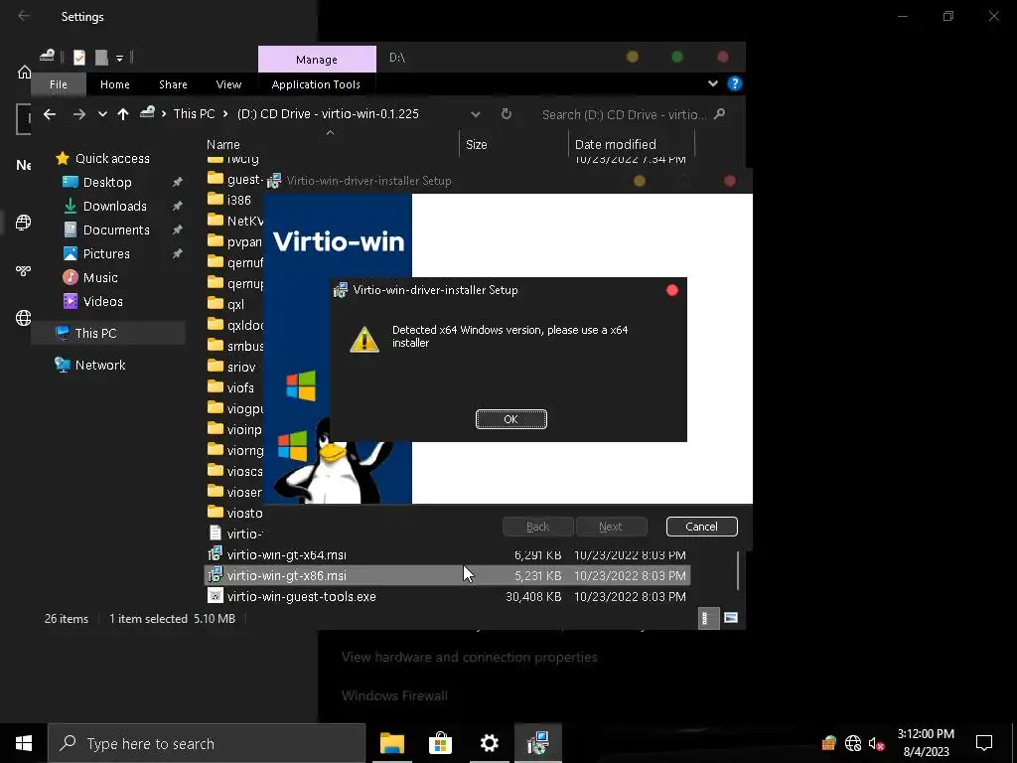The height and width of the screenshot is (763, 1017).
Task: Close the warning dialog with red dot
Action: pyautogui.click(x=672, y=290)
